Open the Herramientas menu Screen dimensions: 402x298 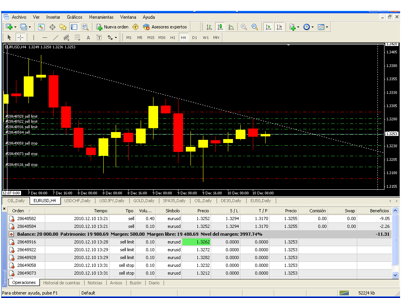tap(101, 17)
